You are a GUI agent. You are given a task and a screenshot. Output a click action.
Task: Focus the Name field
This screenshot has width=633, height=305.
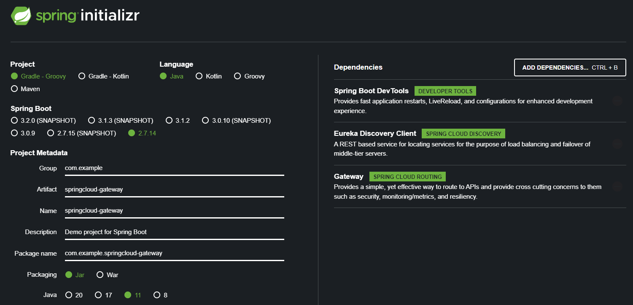pyautogui.click(x=174, y=211)
